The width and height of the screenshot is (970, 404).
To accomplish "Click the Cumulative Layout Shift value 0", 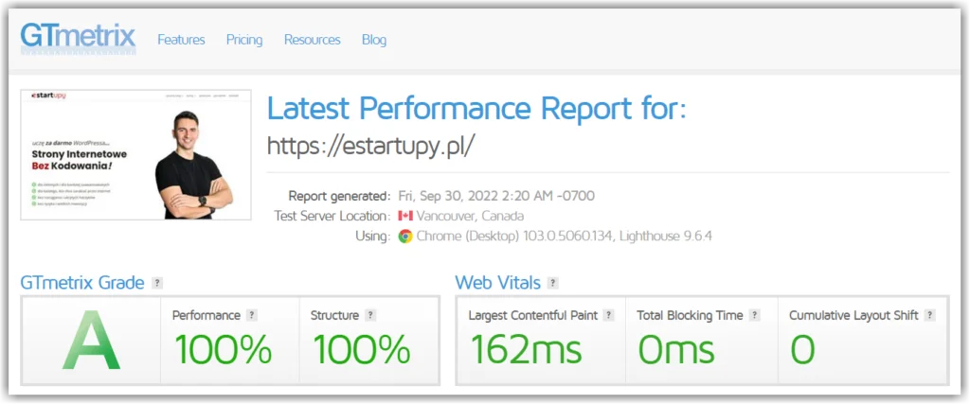I will (802, 350).
